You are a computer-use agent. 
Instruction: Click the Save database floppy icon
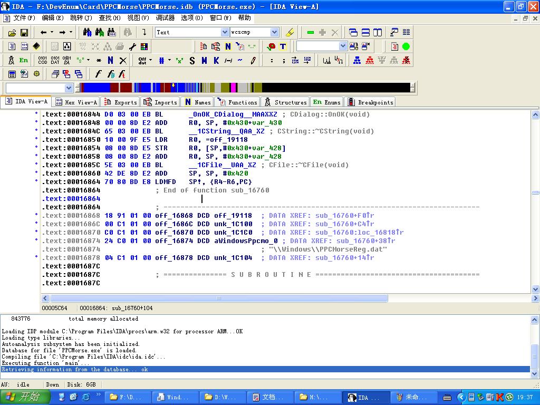point(24,32)
